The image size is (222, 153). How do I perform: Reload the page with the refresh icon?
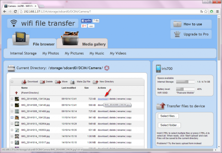pyautogui.click(x=15, y=12)
